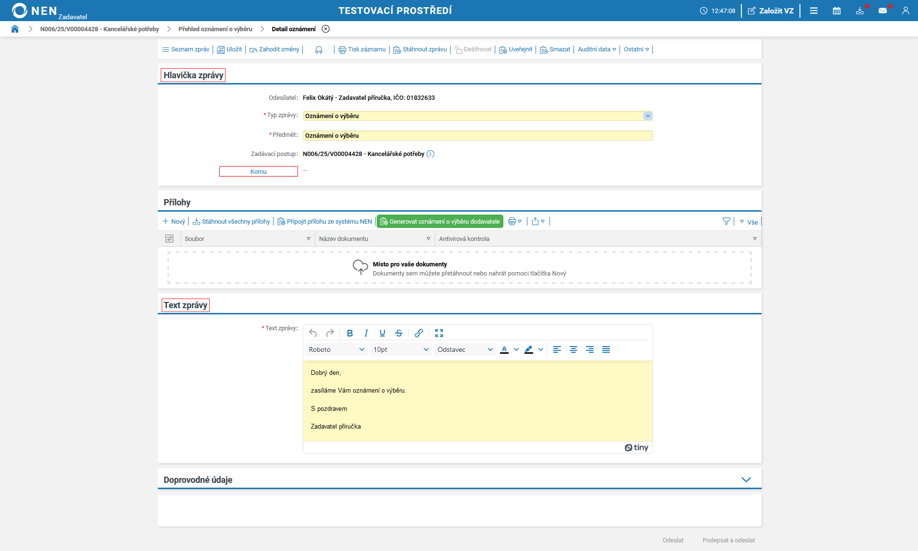Click the undo arrow in editor
This screenshot has height=551, width=918.
[x=313, y=333]
